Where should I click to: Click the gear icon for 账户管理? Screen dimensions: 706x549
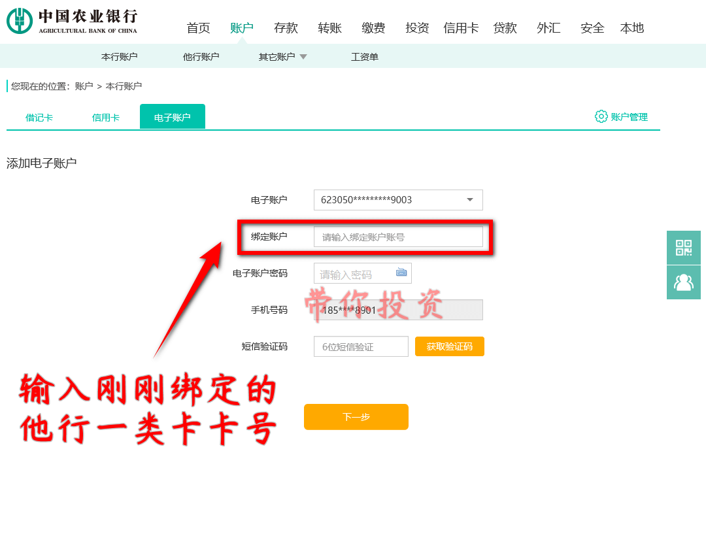point(601,116)
